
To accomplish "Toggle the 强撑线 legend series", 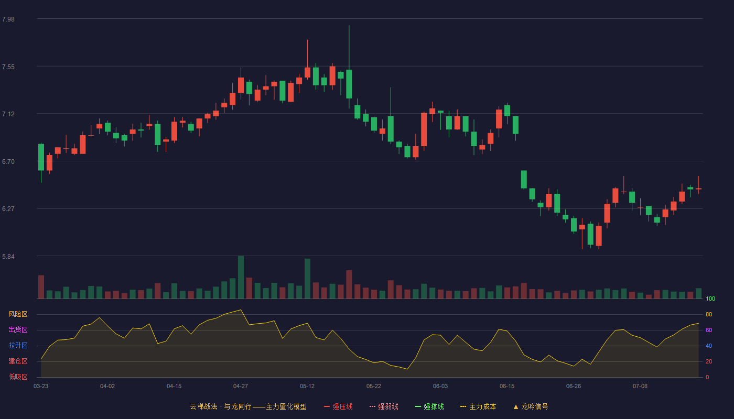I will click(x=429, y=406).
